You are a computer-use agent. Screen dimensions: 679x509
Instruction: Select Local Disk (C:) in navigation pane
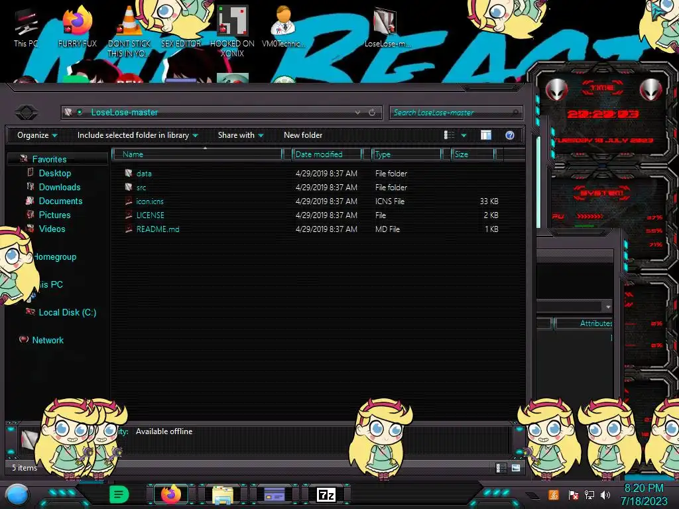coord(67,312)
